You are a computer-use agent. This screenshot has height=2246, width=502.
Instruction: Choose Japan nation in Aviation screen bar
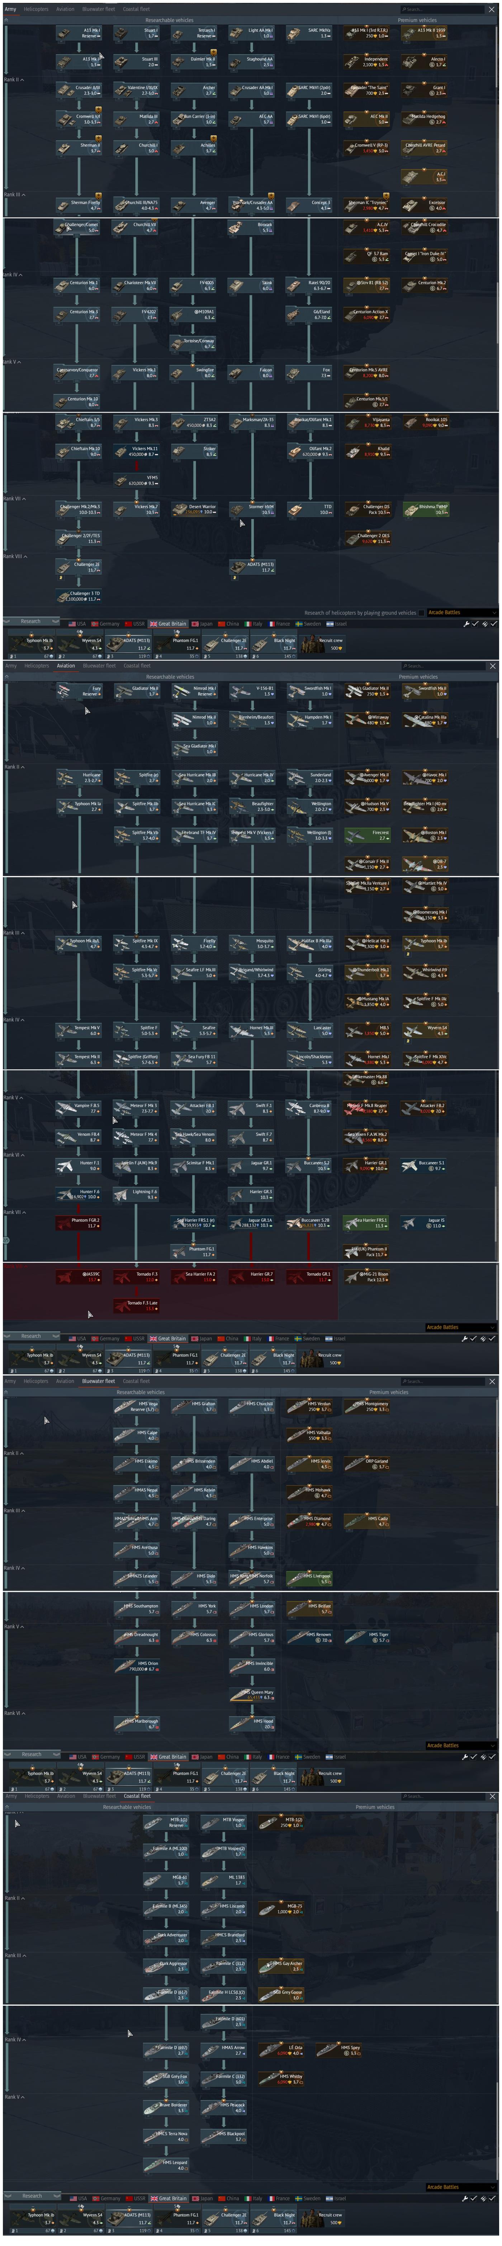tap(202, 1338)
